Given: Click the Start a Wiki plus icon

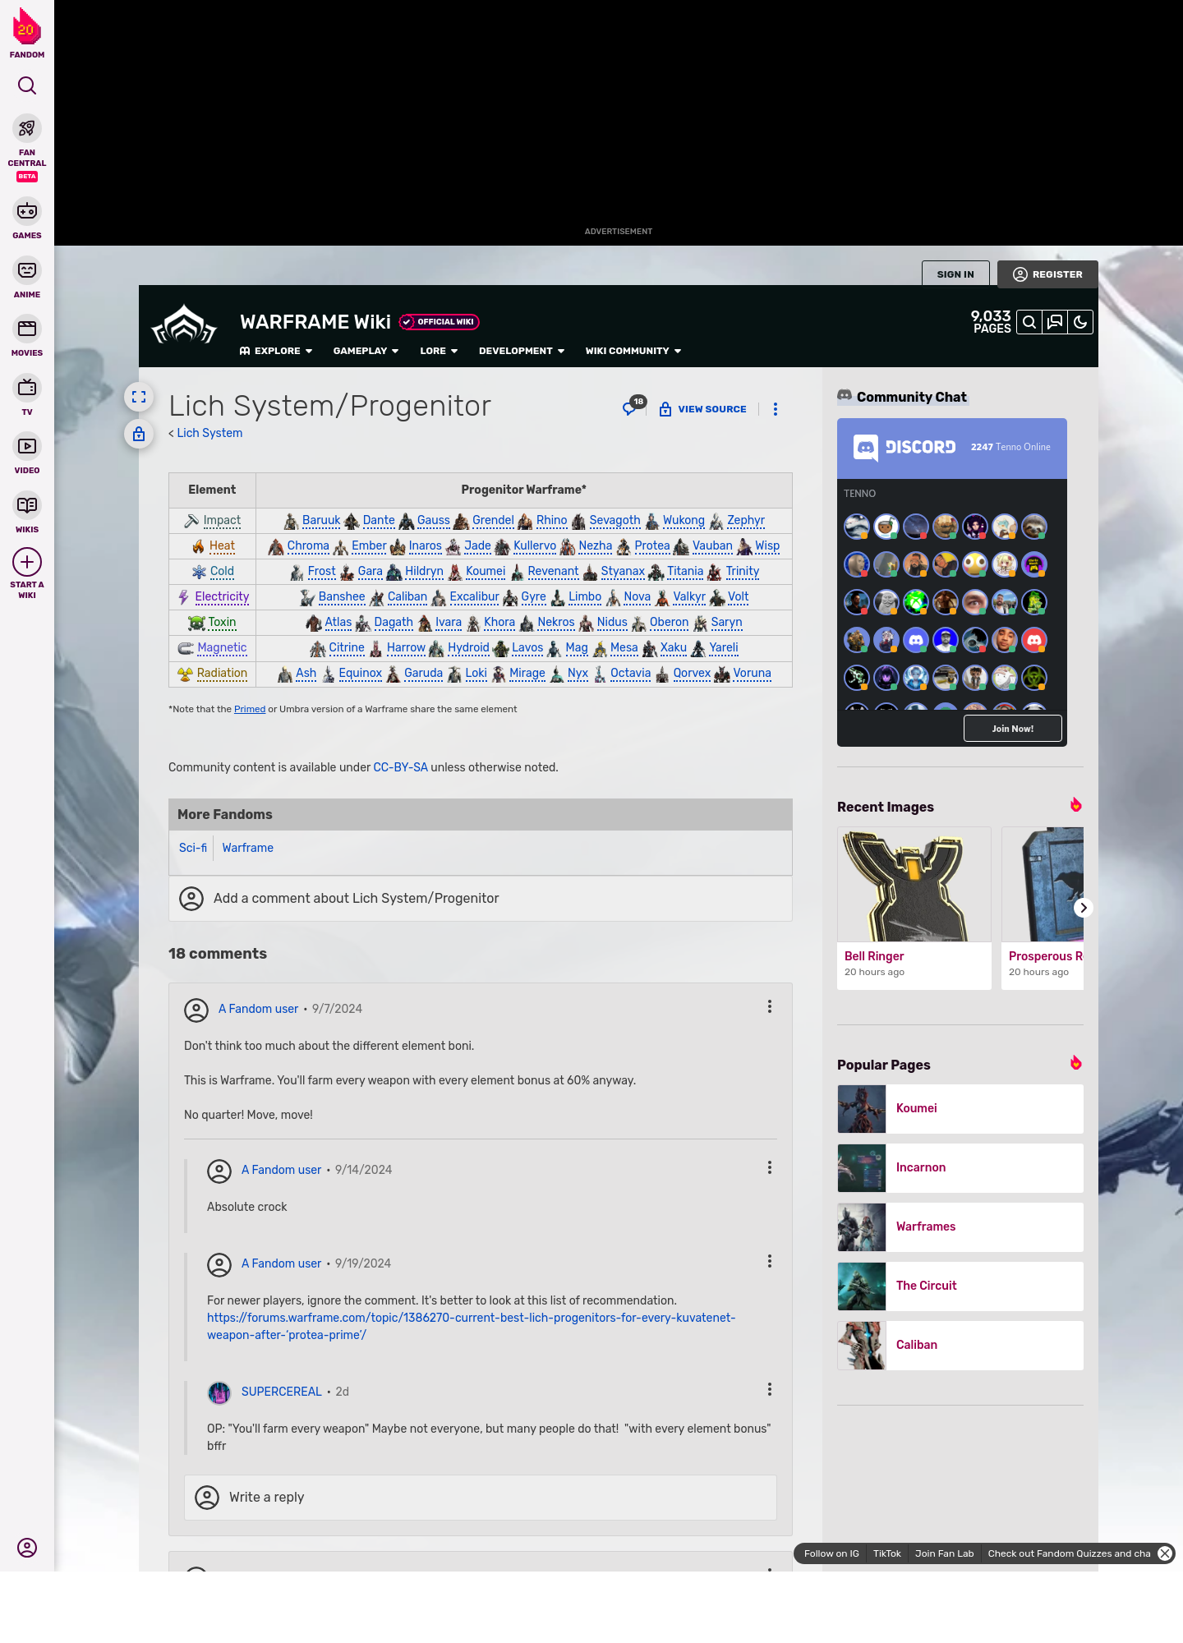Looking at the screenshot, I should coord(27,562).
